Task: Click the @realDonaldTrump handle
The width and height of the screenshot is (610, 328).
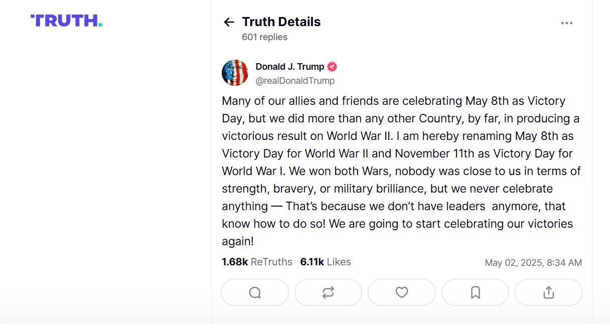Action: pos(295,81)
